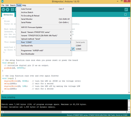Click the Arduino logo in title bar
131x117 pixels.
tap(2, 1)
